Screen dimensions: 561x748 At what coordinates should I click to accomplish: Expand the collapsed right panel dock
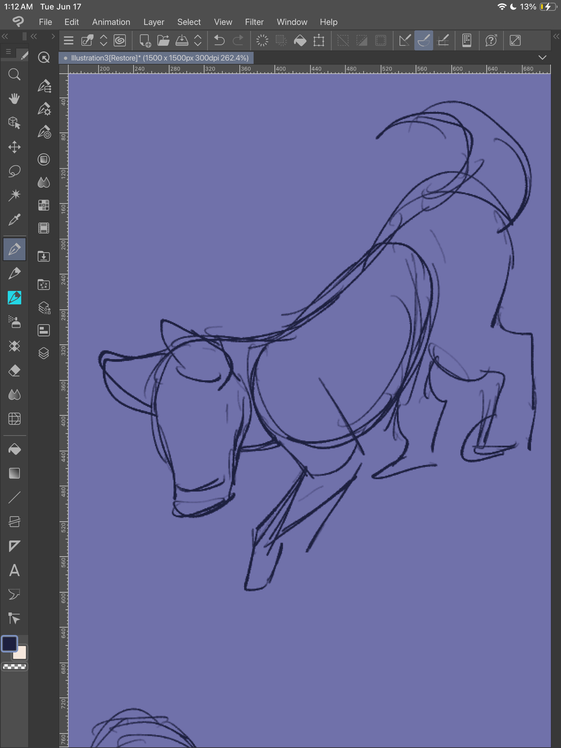point(556,36)
